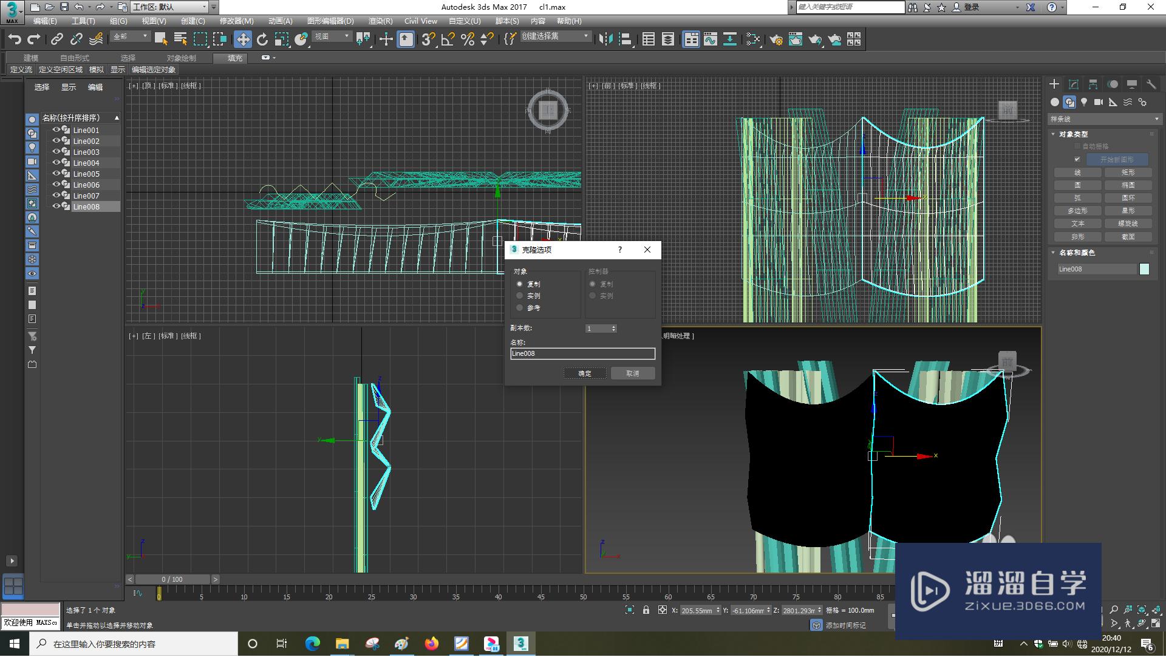Toggle Window/Crossing selection mode
The image size is (1166, 657).
220,39
